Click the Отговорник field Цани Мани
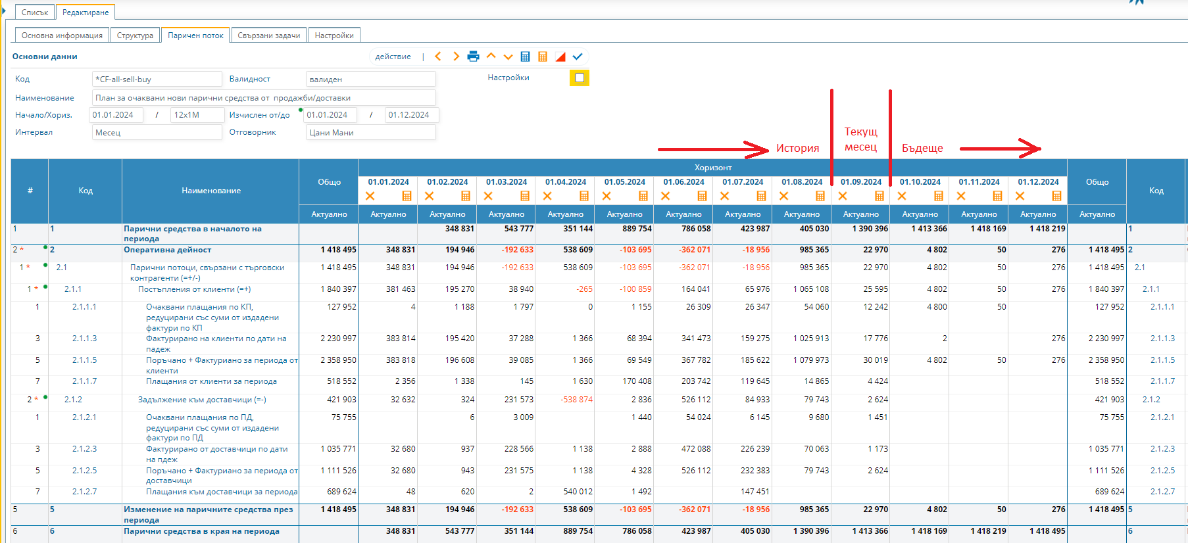The height and width of the screenshot is (543, 1188). point(371,132)
